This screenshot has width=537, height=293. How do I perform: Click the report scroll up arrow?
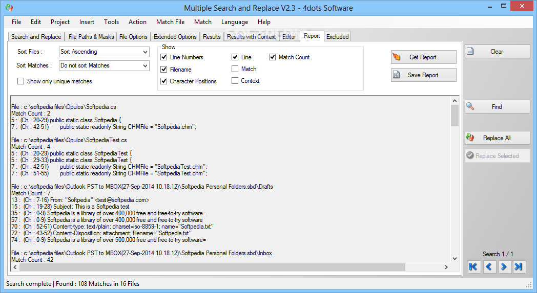[x=455, y=101]
